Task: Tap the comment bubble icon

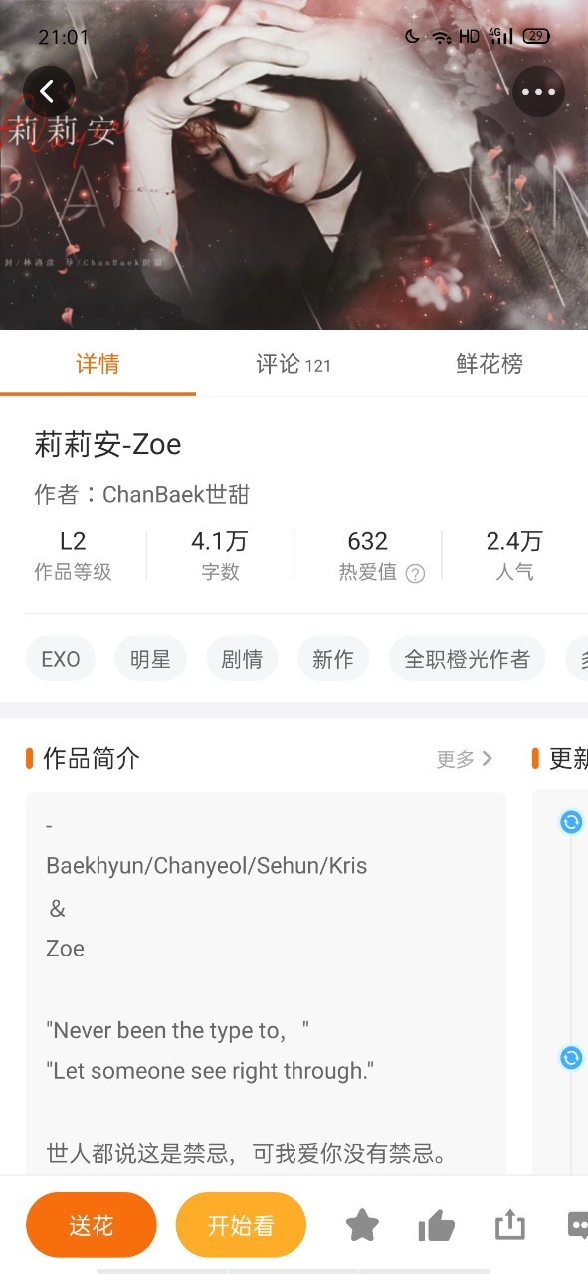Action: pyautogui.click(x=578, y=1225)
